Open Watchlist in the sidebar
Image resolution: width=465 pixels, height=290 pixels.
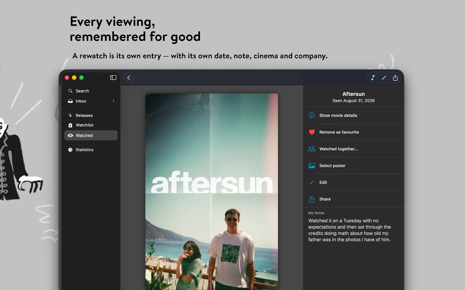[91, 125]
